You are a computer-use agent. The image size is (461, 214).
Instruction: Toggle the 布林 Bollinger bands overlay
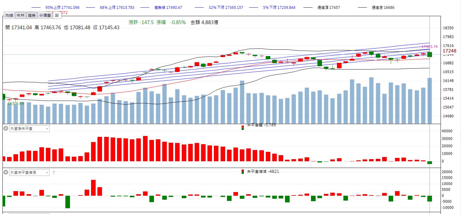(20, 15)
